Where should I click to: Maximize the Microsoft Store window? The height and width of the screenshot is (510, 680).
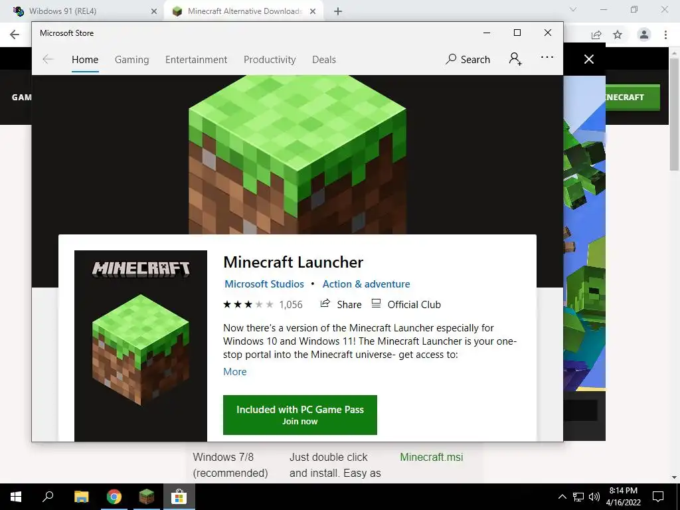tap(517, 33)
